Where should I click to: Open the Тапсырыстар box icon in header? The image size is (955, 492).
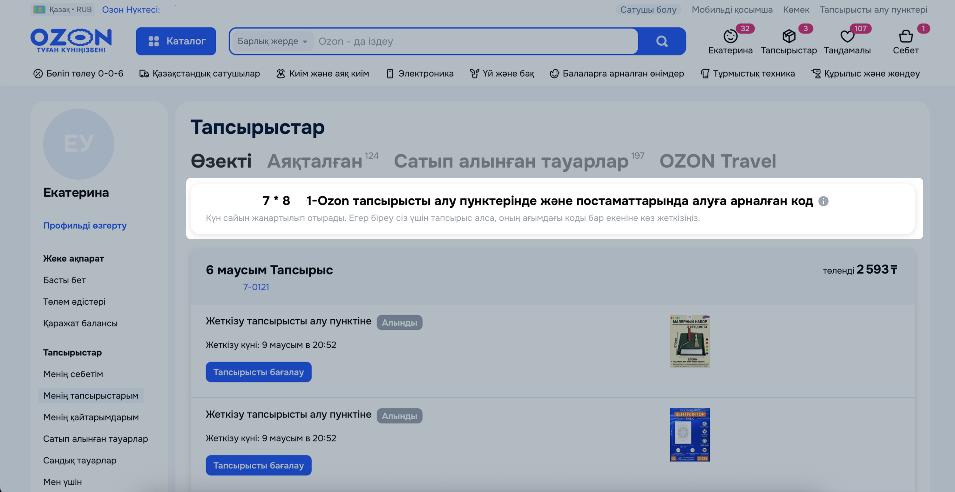(x=789, y=36)
